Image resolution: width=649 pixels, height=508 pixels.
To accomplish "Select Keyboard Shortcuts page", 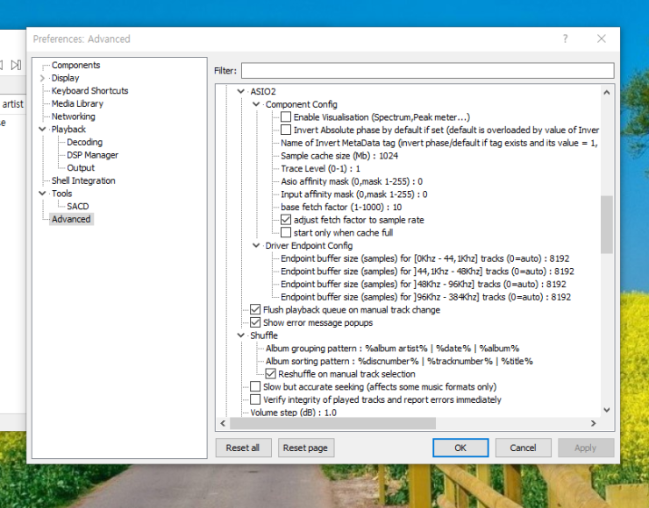I will (89, 91).
